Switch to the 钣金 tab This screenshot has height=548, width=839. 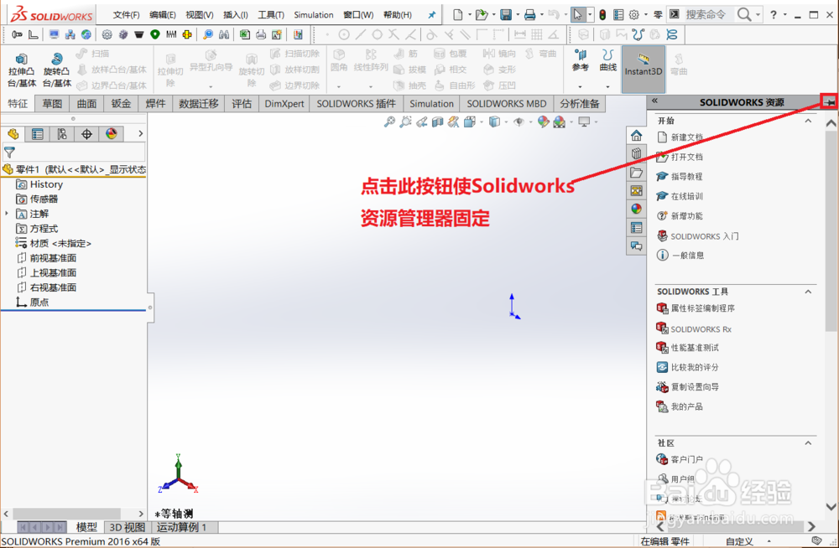pyautogui.click(x=121, y=104)
